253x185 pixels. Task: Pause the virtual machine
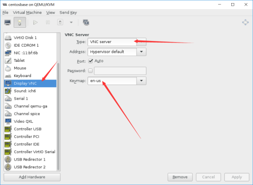(48, 22)
